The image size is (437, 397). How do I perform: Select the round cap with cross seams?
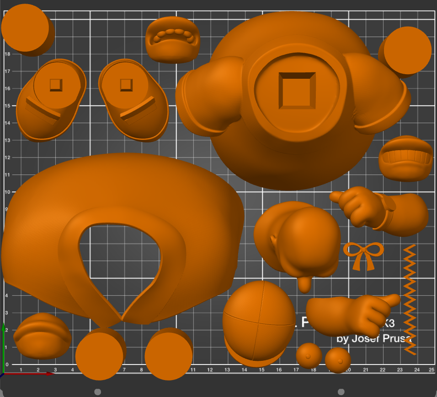pyautogui.click(x=259, y=324)
